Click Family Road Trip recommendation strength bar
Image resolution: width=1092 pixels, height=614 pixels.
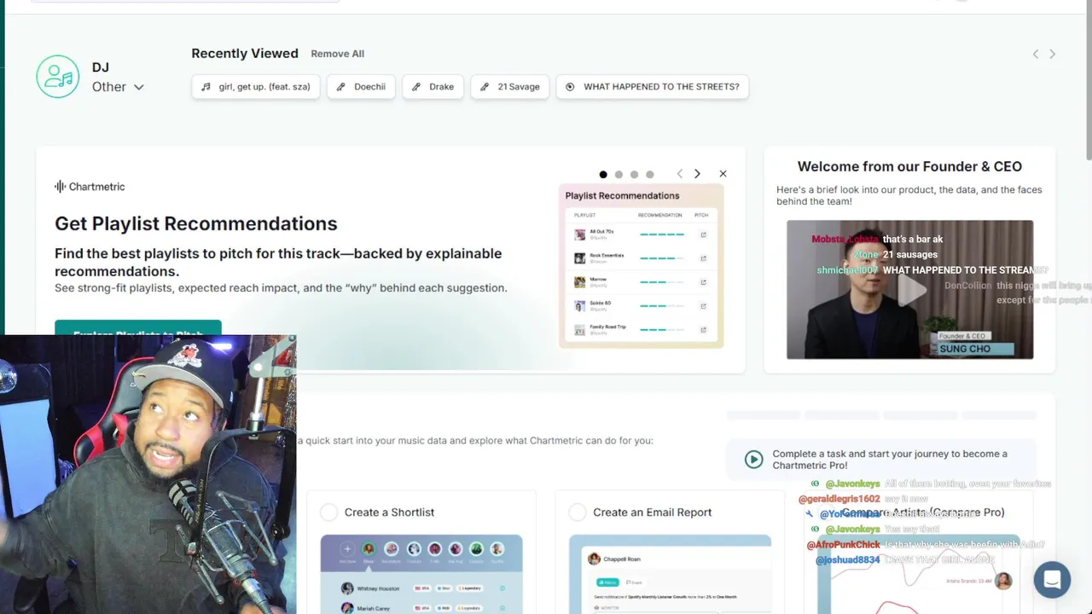coord(662,329)
